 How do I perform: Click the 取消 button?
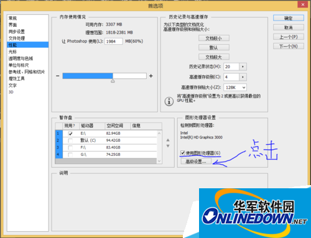[x=289, y=27]
